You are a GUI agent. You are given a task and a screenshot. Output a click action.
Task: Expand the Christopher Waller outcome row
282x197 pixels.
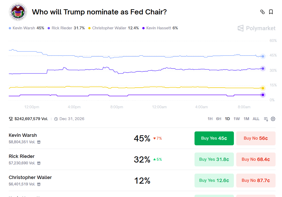point(30,177)
